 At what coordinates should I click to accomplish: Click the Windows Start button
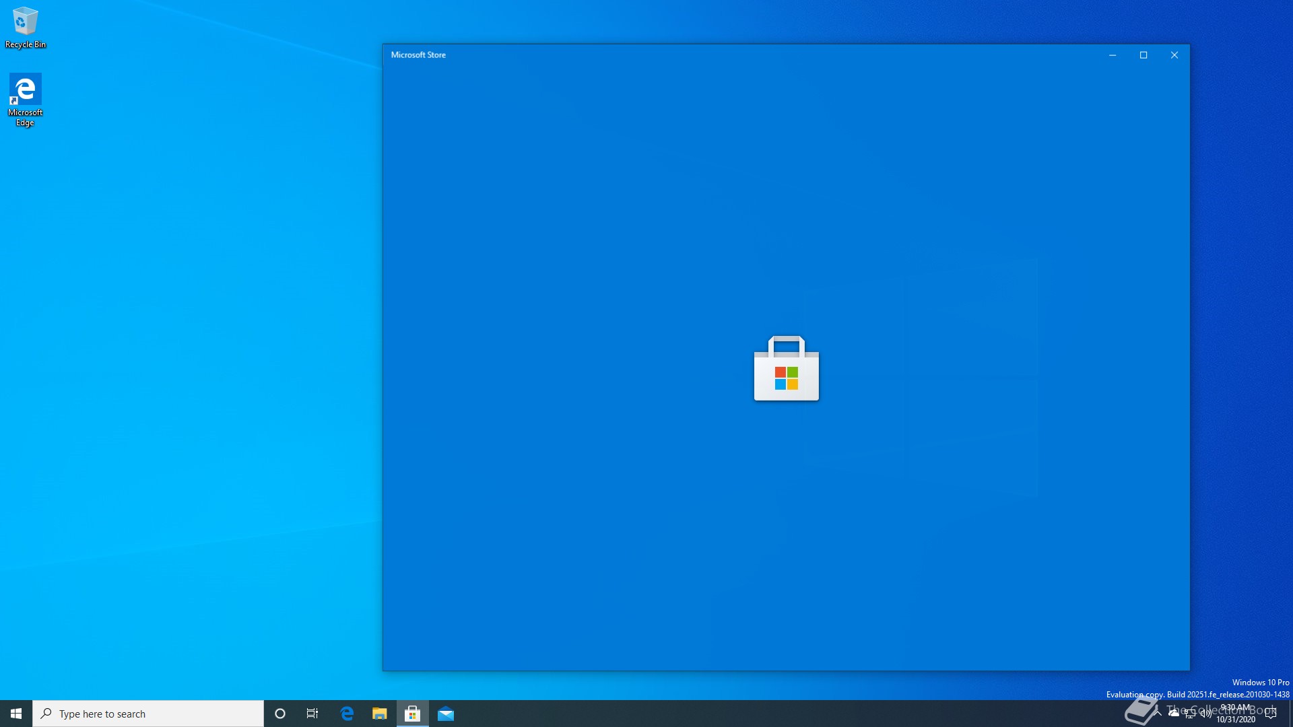[x=16, y=714]
